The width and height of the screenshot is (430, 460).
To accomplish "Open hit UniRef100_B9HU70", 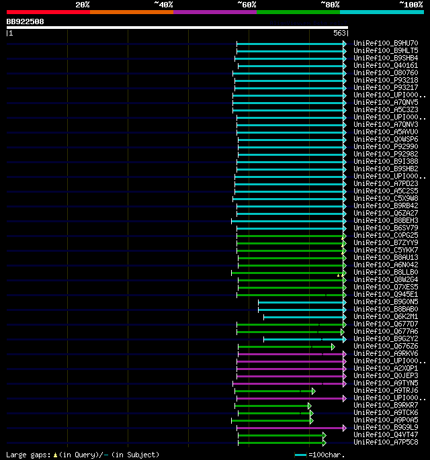I will coord(386,43).
